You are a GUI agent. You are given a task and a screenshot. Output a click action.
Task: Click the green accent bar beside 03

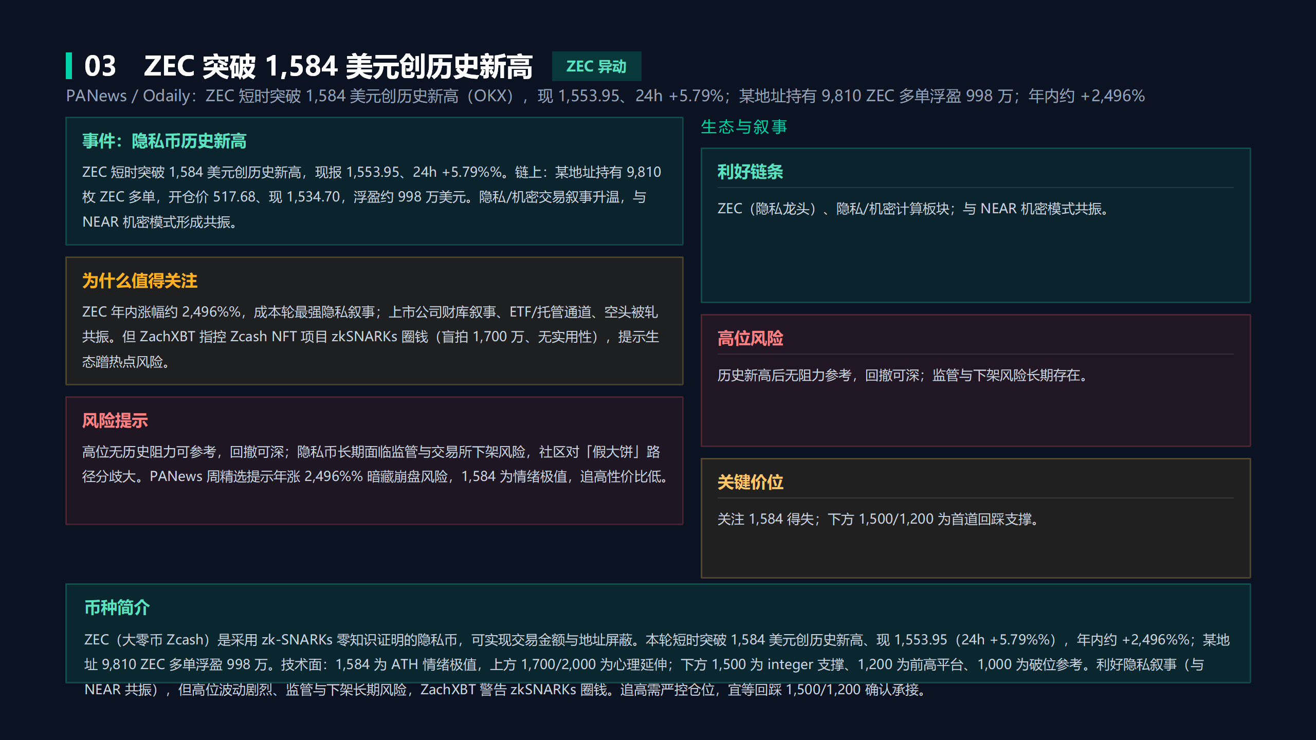[x=69, y=66]
